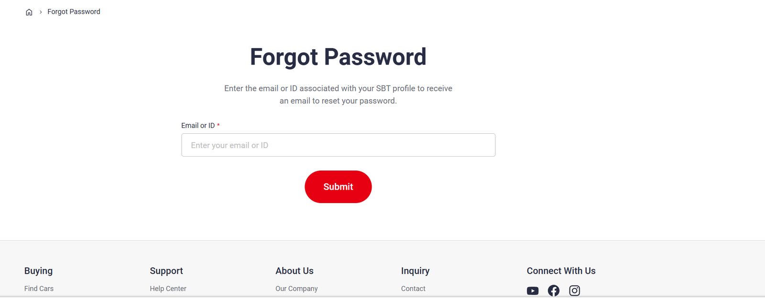765x300 pixels.
Task: Click the About Us footer heading
Action: pyautogui.click(x=295, y=271)
